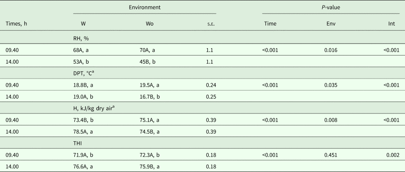Click the Environment column group header
Image resolution: width=405 pixels, height=172 pixels.
click(145, 7)
